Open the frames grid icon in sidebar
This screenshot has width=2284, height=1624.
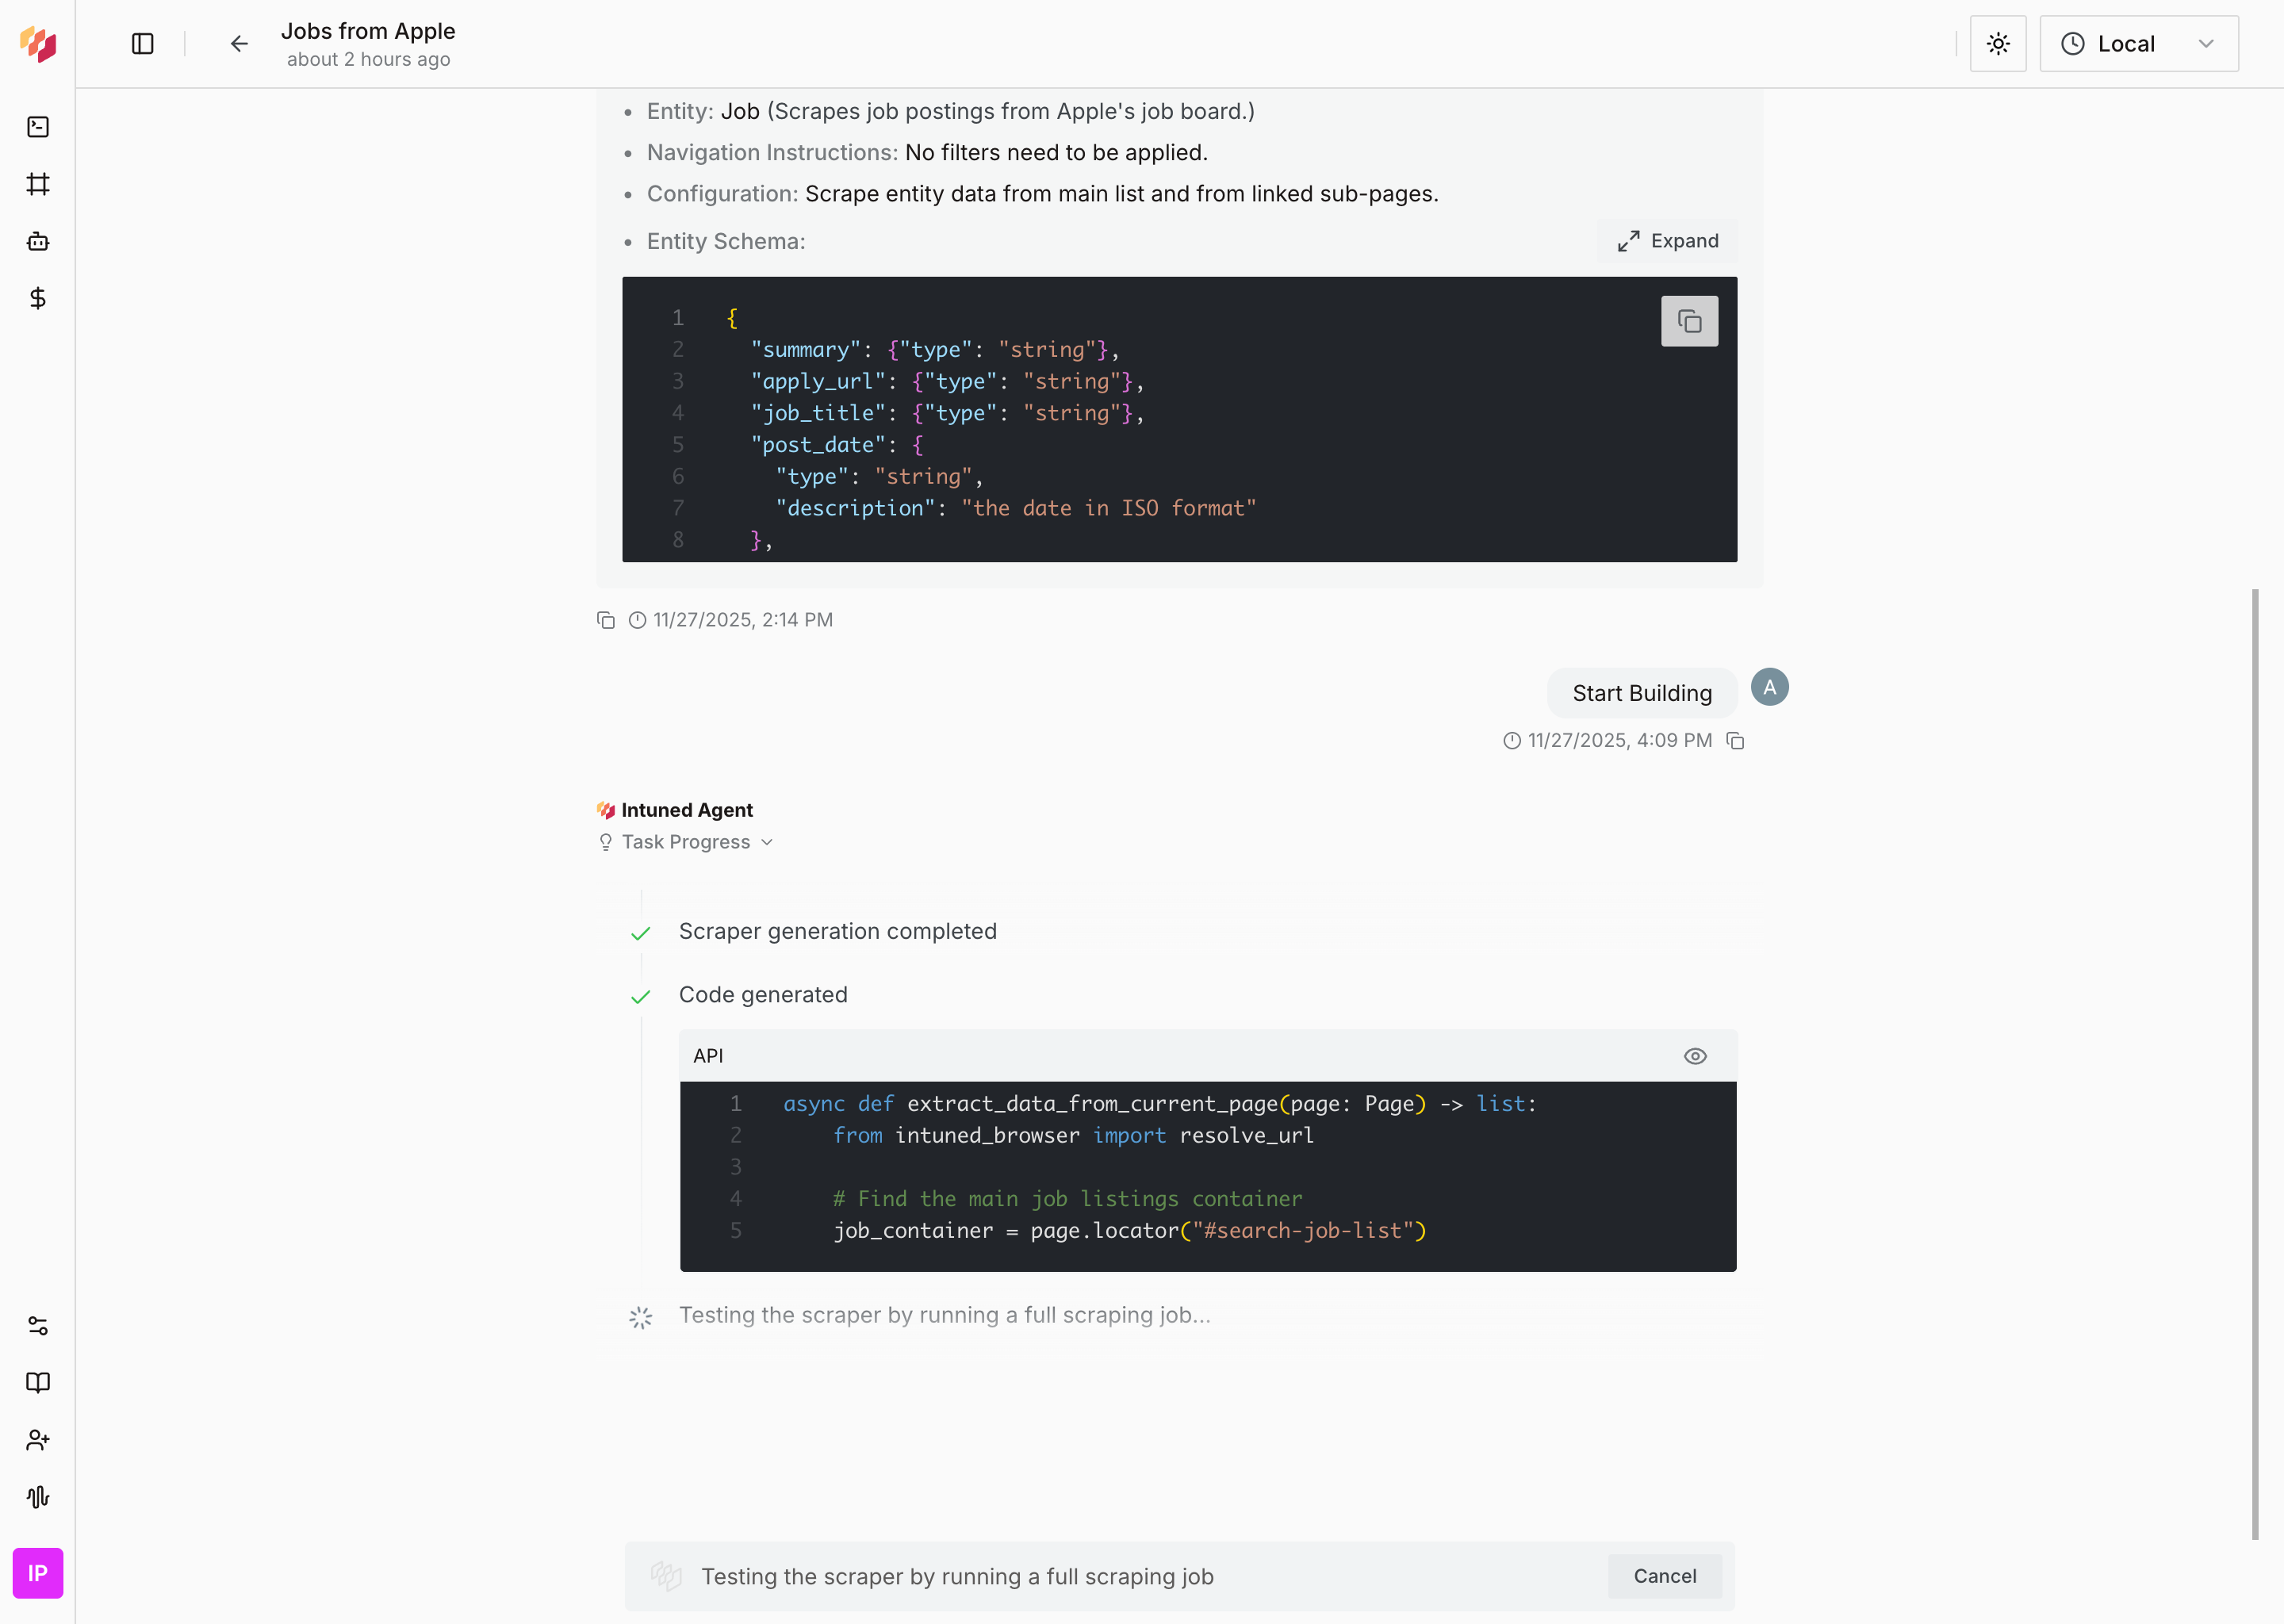point(38,183)
